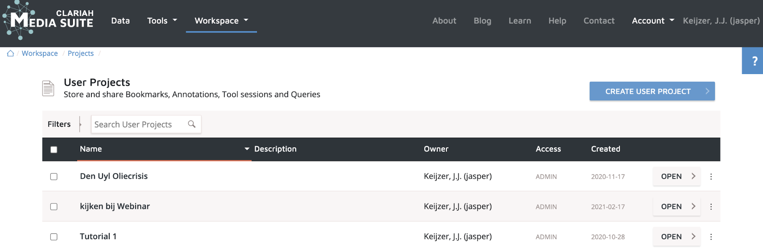
Task: Select the kijken bij Webinar checkbox
Action: [54, 207]
